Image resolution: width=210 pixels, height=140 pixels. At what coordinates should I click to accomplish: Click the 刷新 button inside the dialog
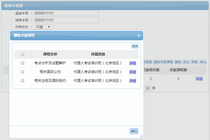135,46
